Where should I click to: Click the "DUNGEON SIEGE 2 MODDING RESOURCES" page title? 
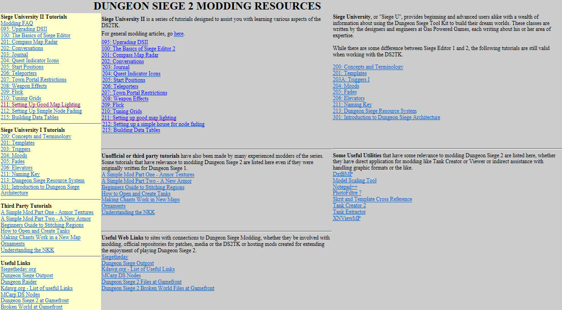(207, 6)
